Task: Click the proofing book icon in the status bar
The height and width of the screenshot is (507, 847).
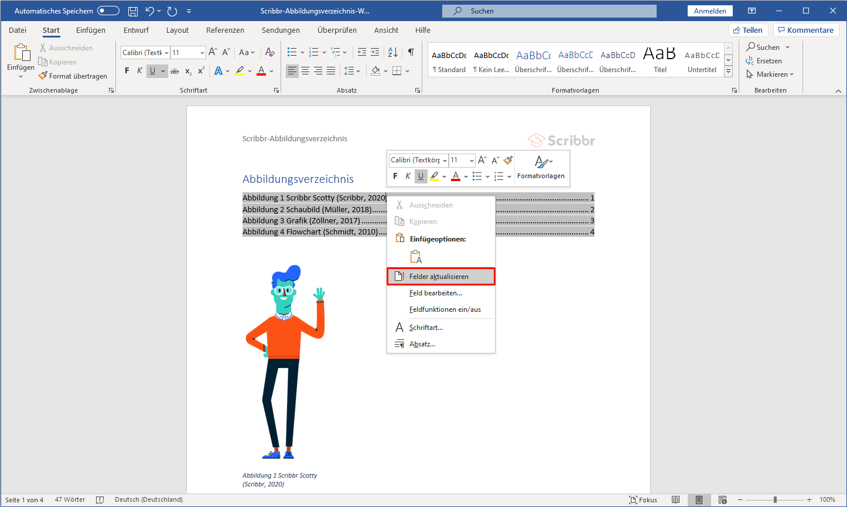Action: (100, 500)
